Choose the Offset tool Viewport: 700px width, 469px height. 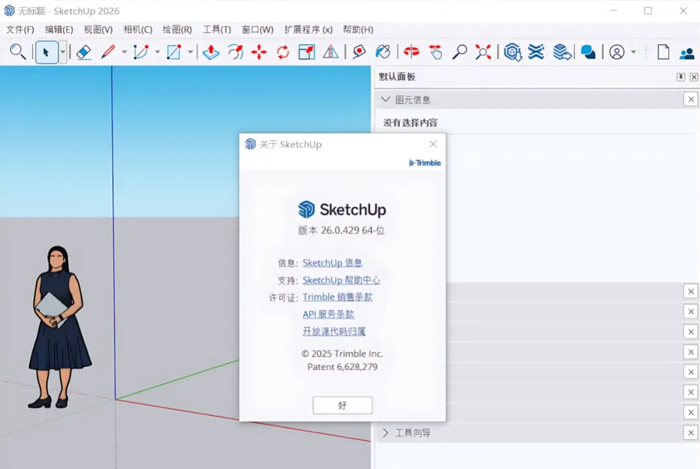point(235,52)
